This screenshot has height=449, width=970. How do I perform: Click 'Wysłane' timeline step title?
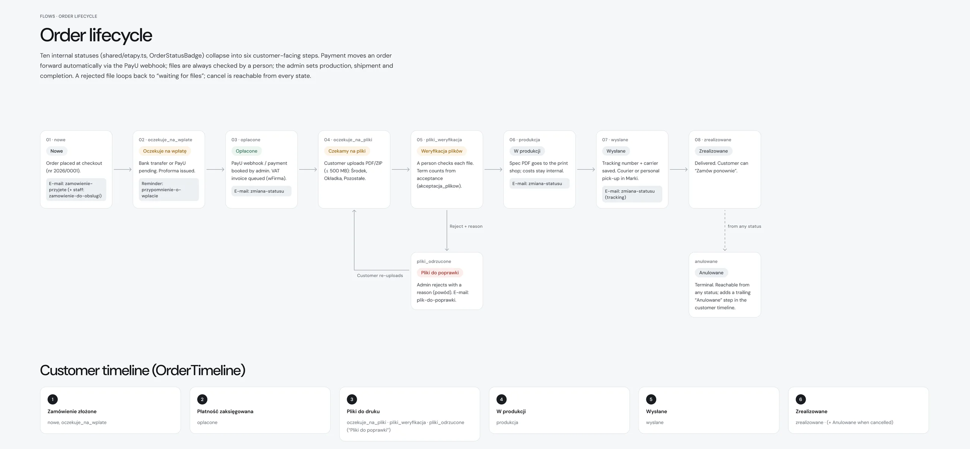point(656,411)
